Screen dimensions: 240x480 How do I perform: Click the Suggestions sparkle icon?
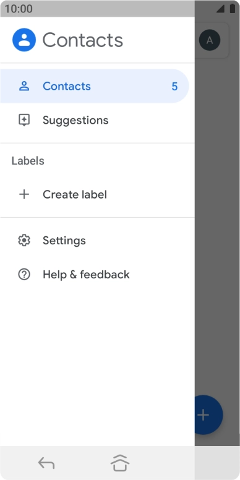point(24,120)
